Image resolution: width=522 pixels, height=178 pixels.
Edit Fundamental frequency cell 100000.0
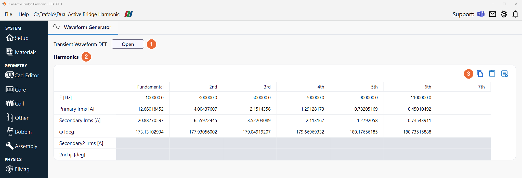coord(143,97)
